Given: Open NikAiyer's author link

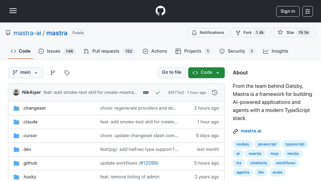Looking at the screenshot, I should point(31,93).
